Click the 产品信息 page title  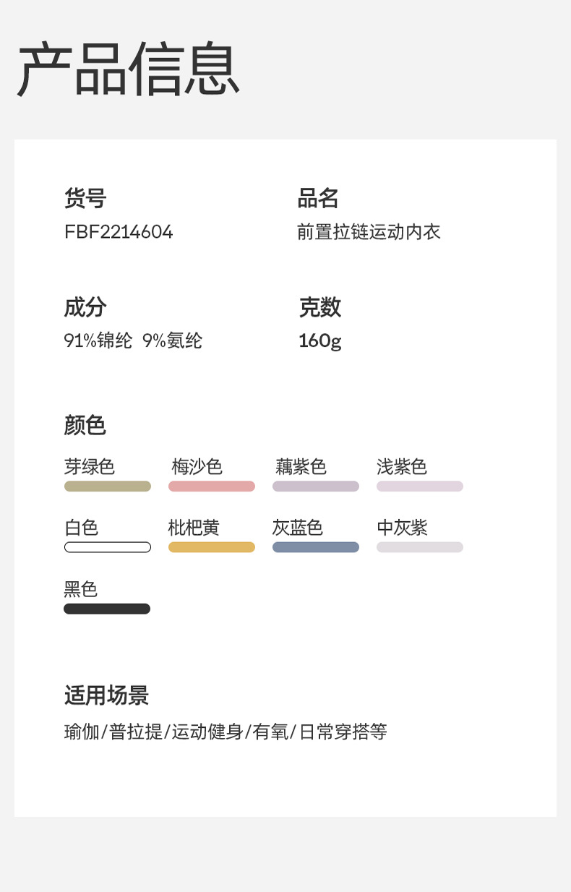(128, 70)
